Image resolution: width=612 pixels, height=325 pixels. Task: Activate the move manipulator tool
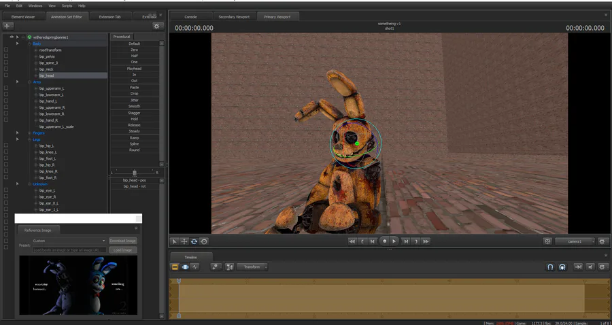pos(184,241)
